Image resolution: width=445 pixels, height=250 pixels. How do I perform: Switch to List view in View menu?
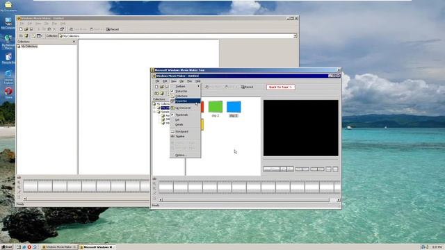[186, 119]
